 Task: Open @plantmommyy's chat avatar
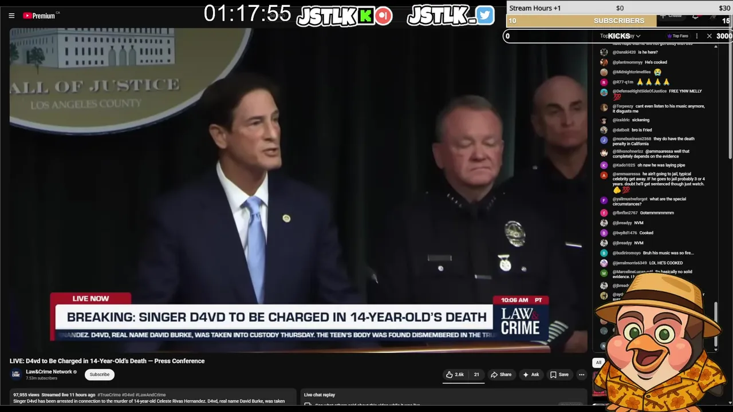[604, 62]
